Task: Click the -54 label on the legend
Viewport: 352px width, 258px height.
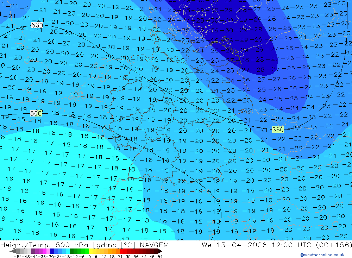Action: click(18, 257)
